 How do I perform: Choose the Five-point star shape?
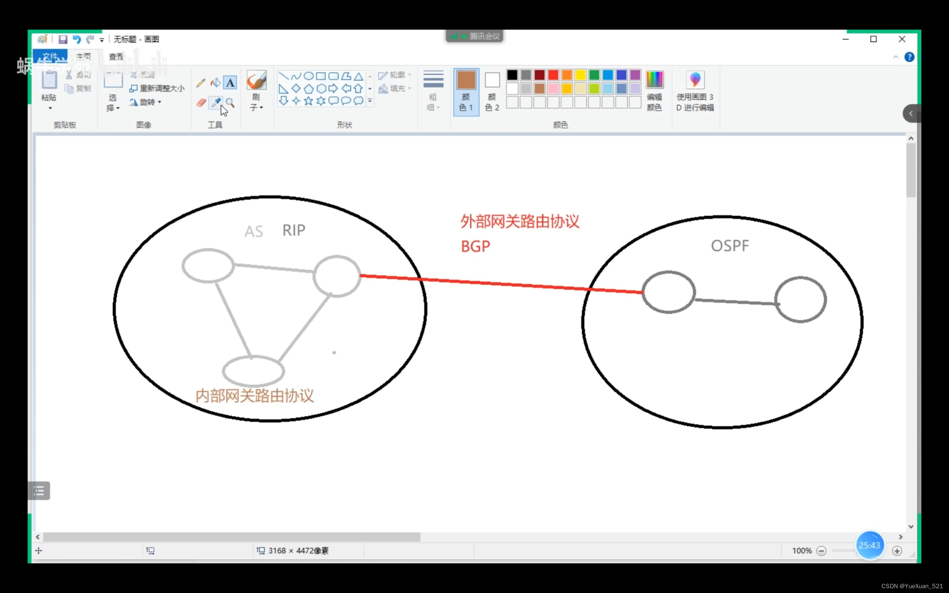[x=309, y=101]
